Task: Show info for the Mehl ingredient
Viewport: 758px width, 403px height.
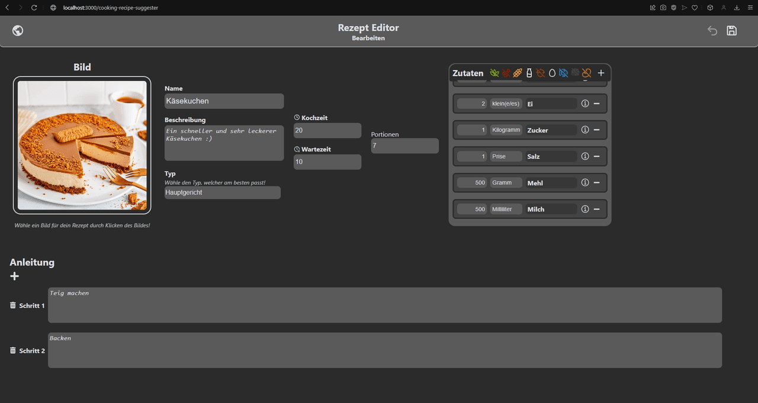Action: coord(585,183)
